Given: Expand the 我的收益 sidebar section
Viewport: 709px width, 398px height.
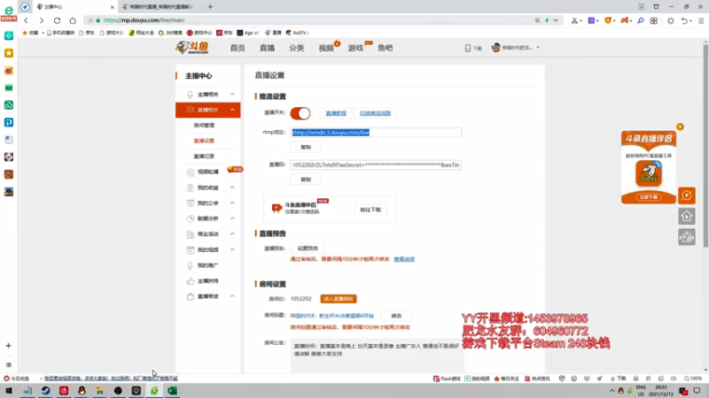Looking at the screenshot, I should click(208, 188).
